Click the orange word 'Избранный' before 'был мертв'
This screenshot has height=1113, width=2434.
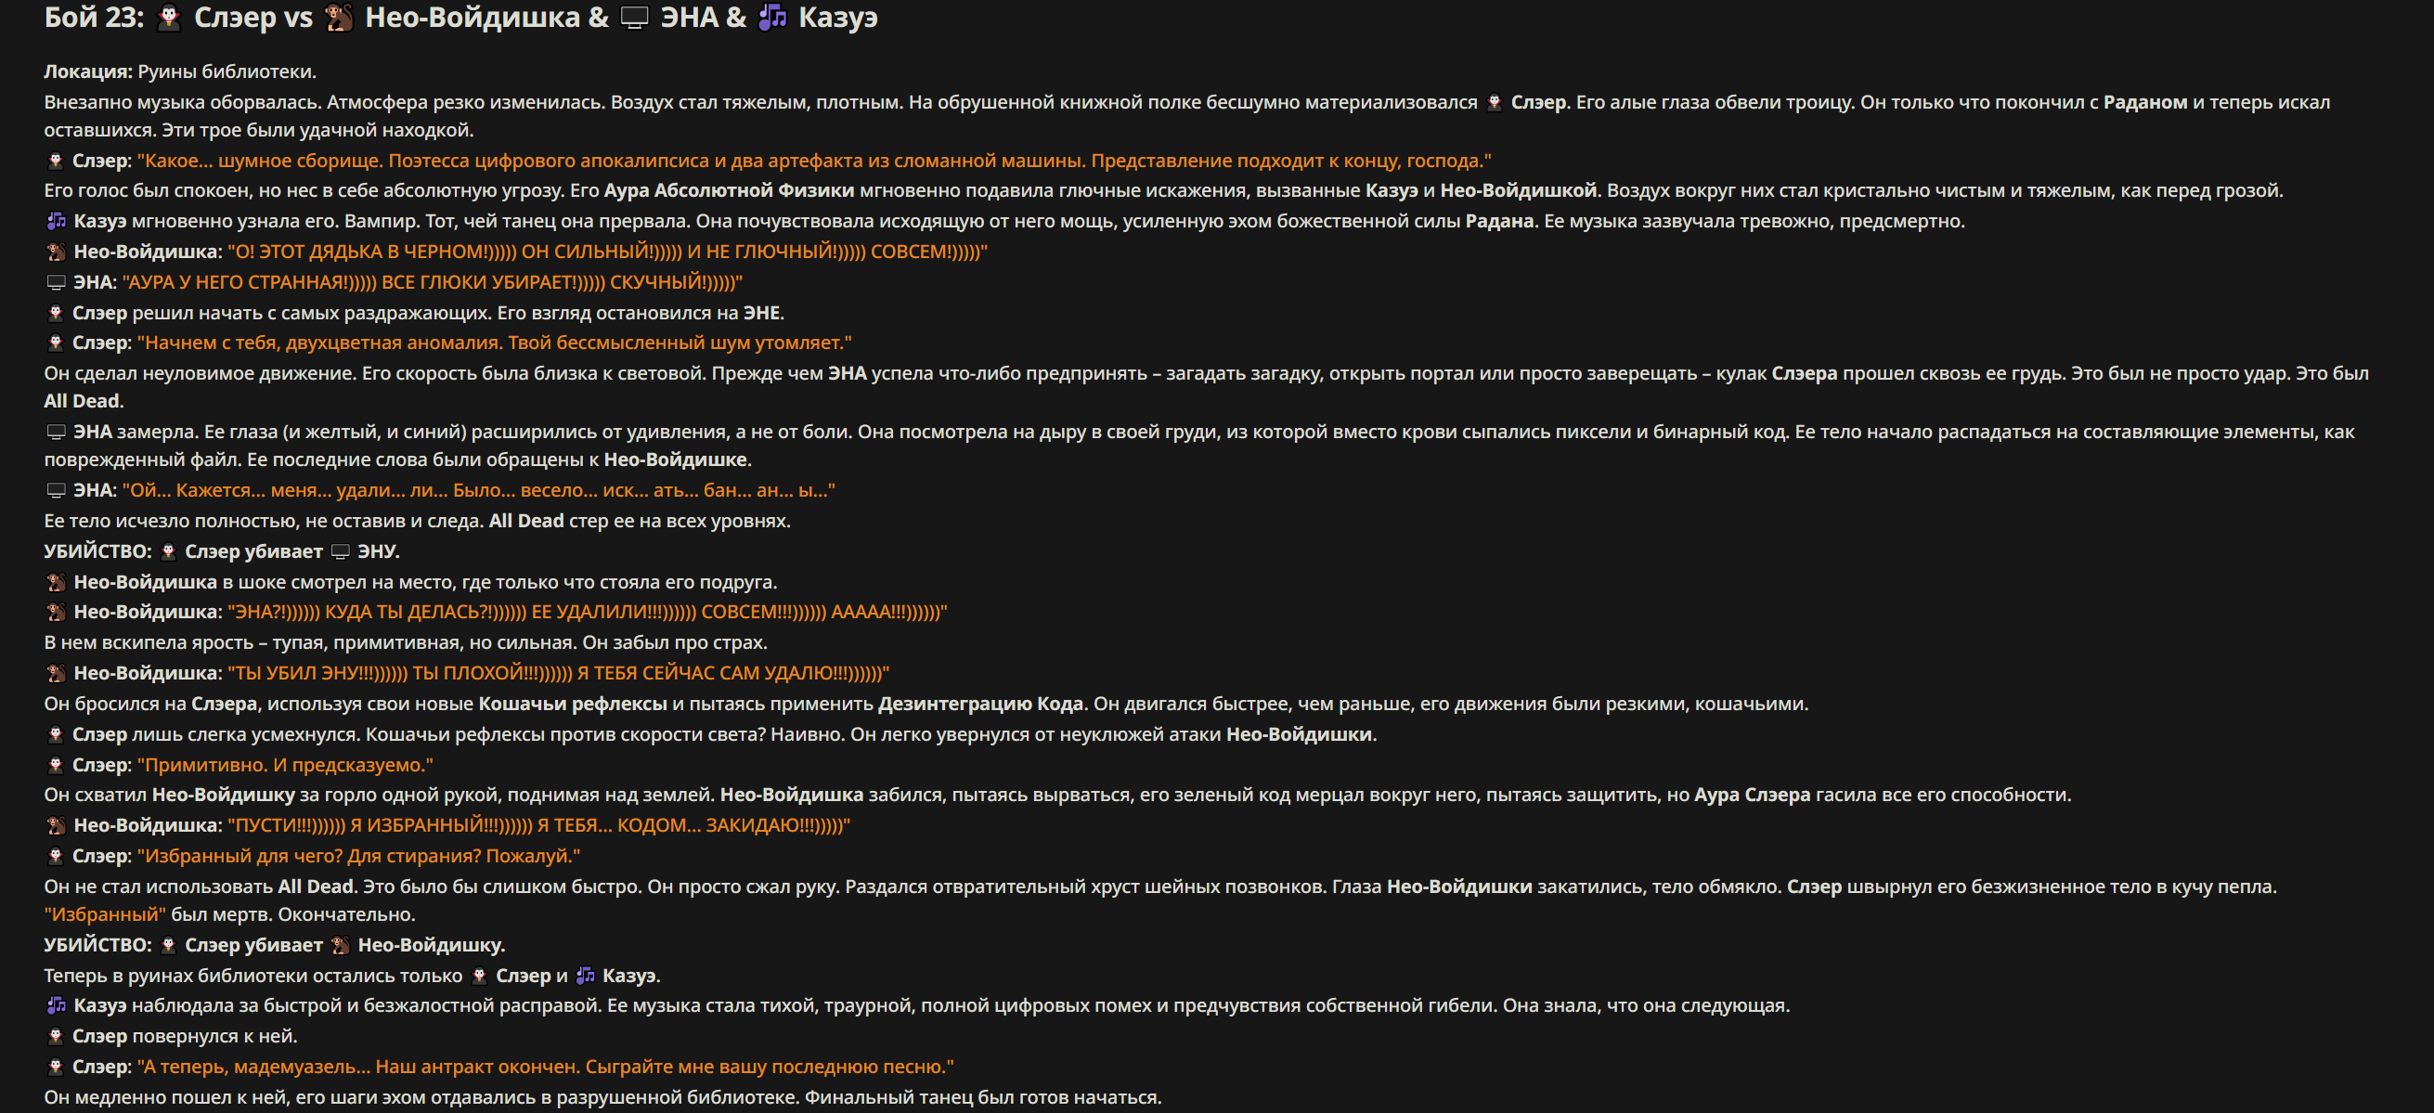coord(105,914)
